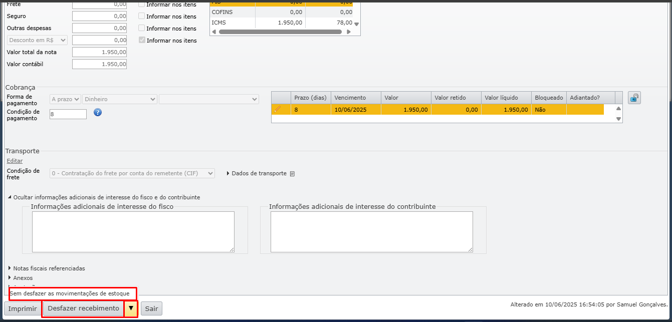Expand Notas fiscais referenciadas
This screenshot has height=322, width=672.
(x=47, y=268)
